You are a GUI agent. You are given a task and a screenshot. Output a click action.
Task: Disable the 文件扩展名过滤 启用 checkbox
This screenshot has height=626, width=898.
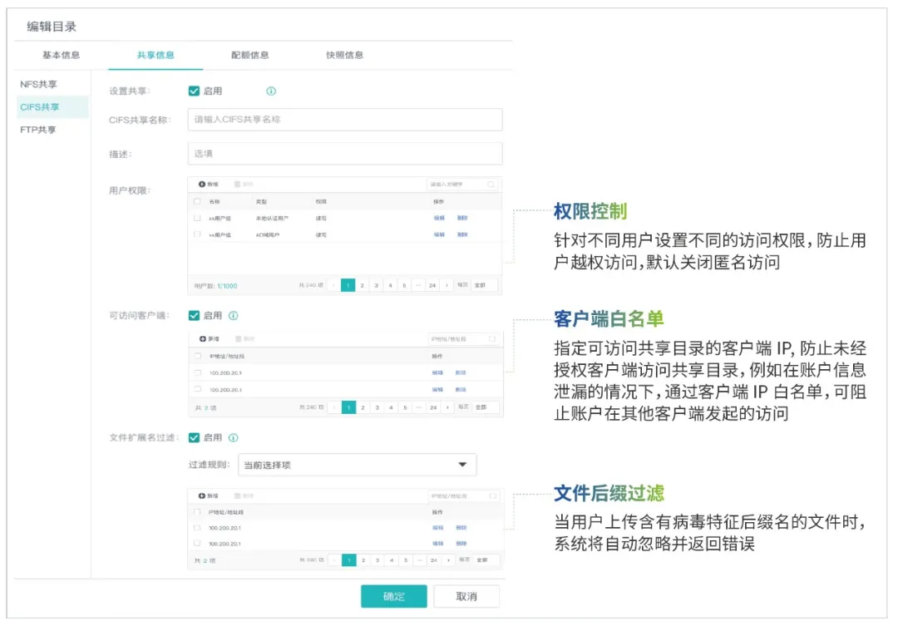[x=194, y=437]
